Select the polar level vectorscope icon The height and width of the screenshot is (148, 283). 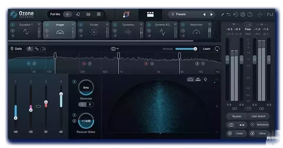click(x=198, y=79)
